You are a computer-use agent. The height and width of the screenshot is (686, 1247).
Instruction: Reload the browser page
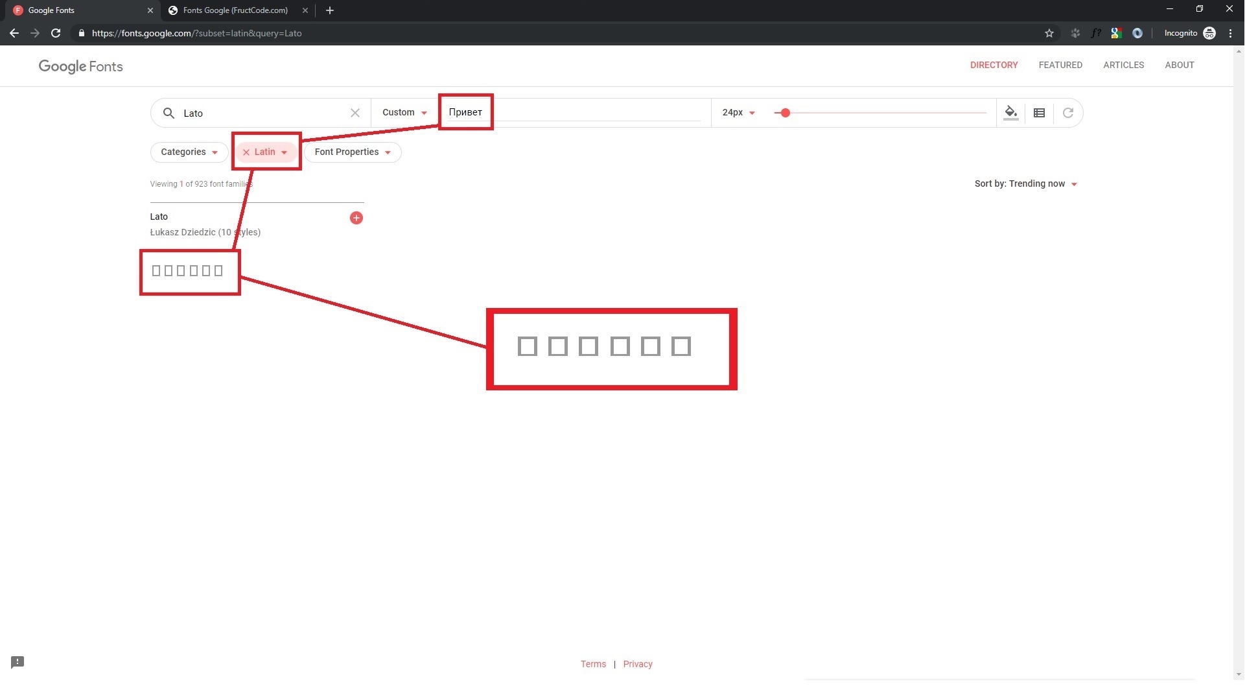tap(56, 33)
